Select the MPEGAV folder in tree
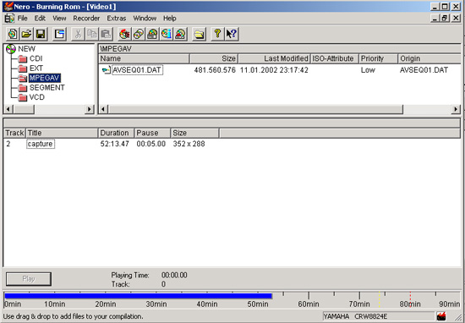The width and height of the screenshot is (465, 323). click(45, 78)
